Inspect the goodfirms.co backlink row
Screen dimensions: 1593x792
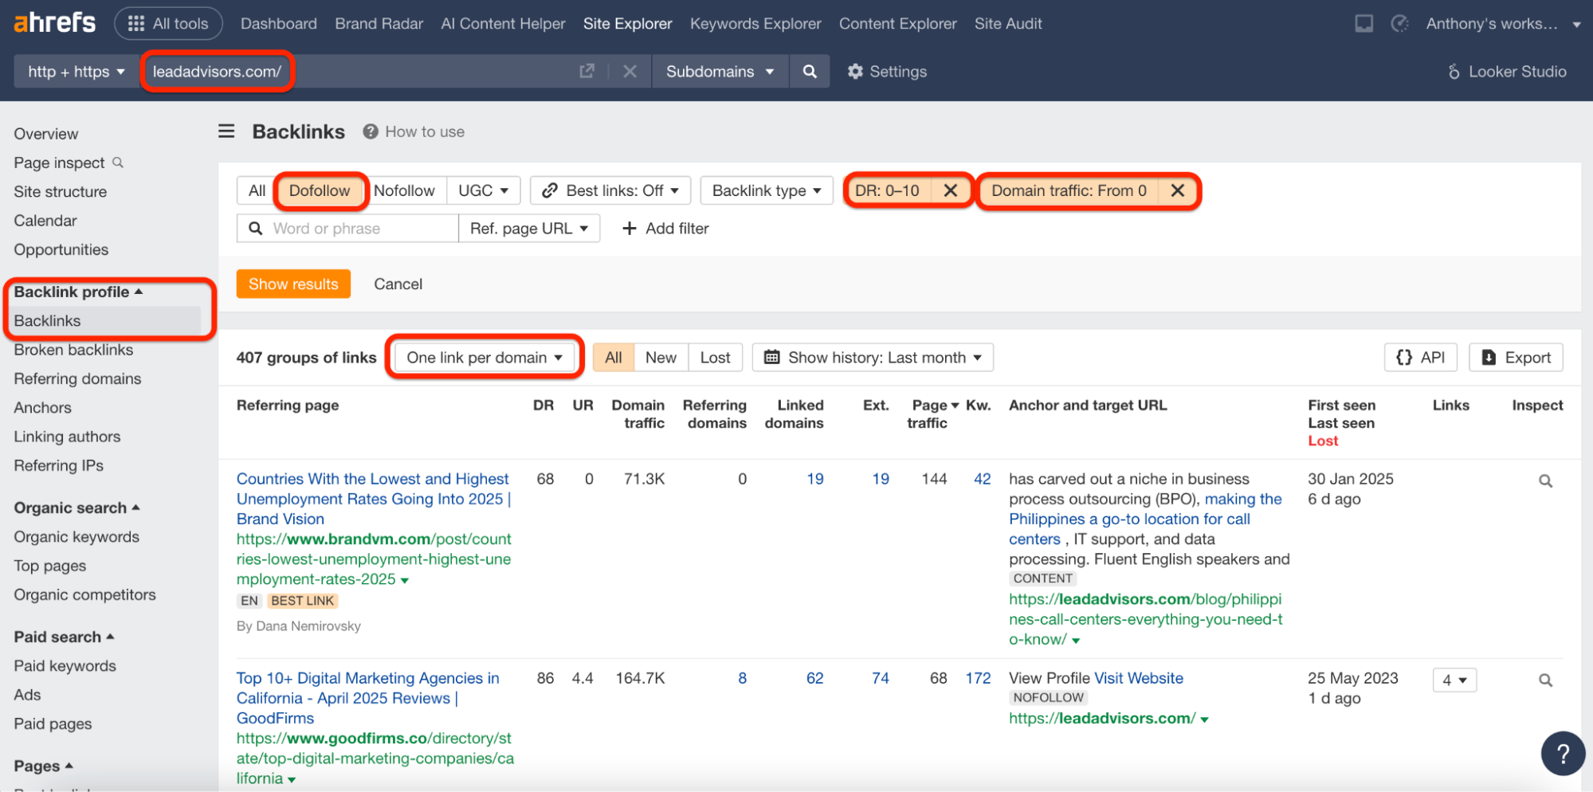coord(1545,680)
